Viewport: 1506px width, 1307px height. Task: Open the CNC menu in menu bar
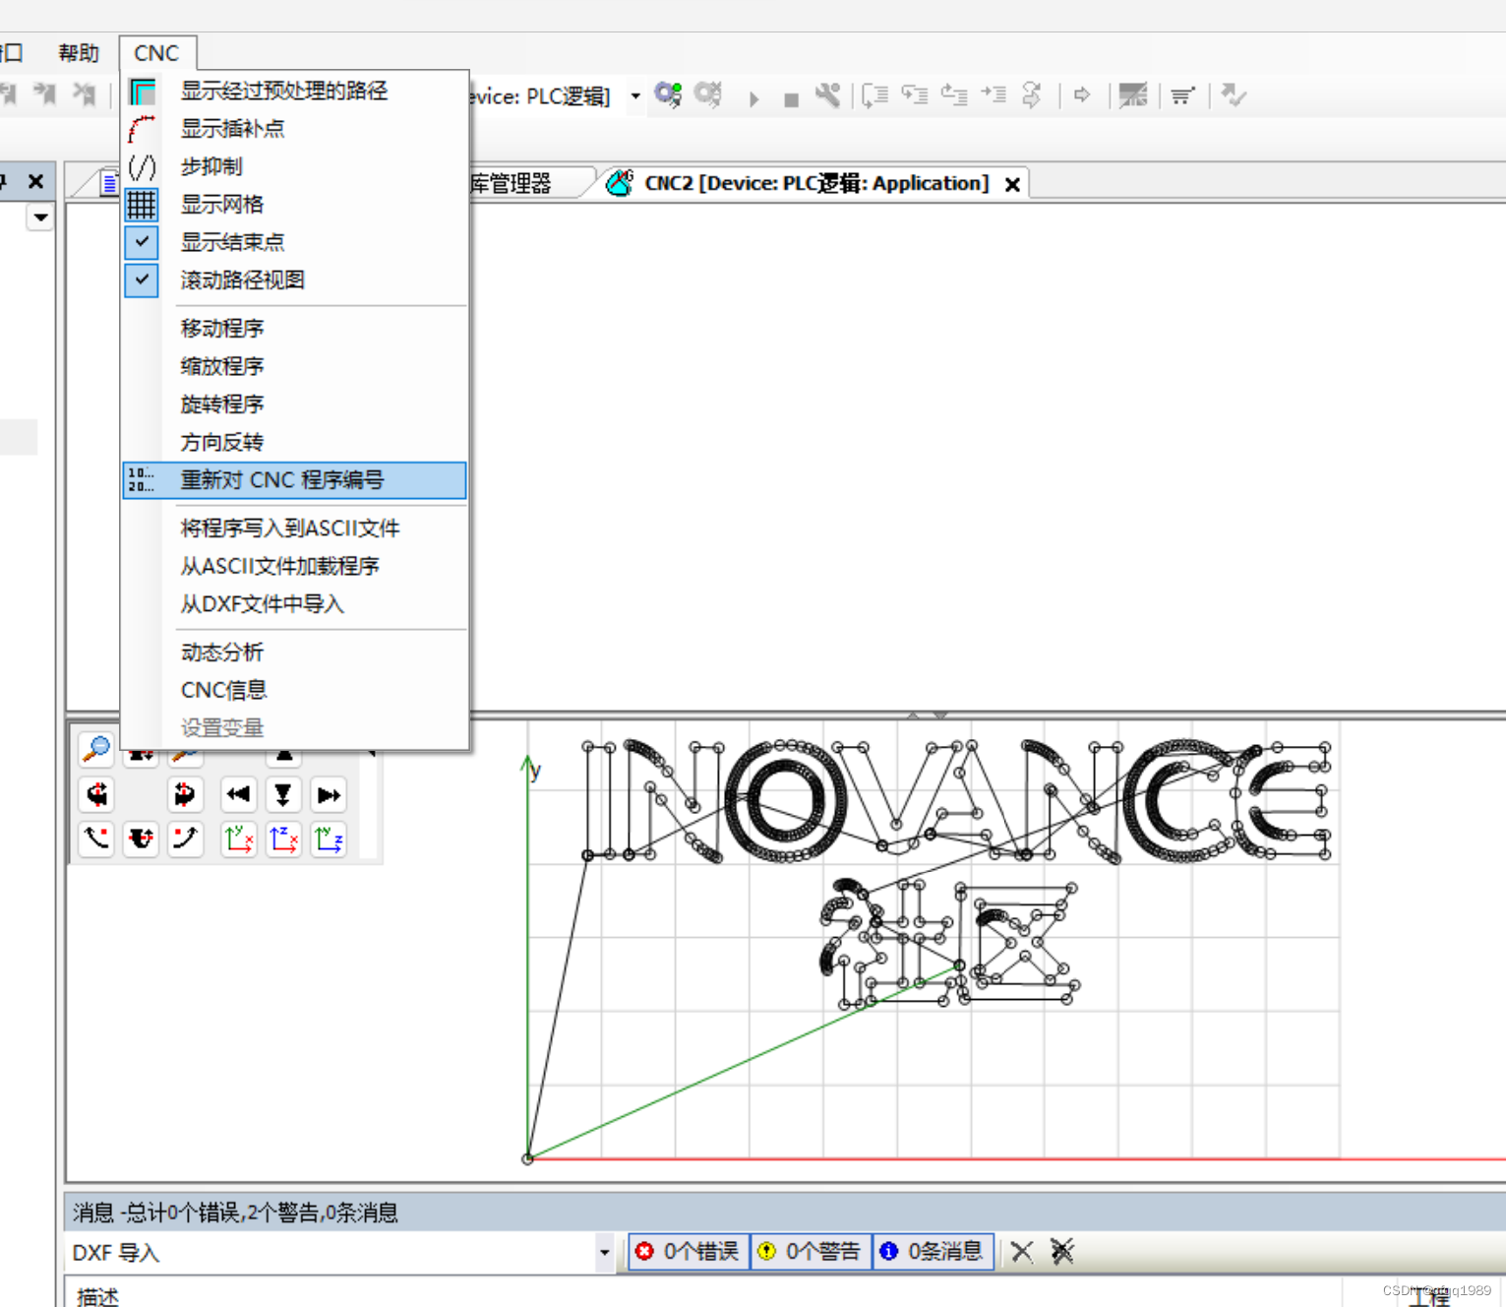coord(157,53)
